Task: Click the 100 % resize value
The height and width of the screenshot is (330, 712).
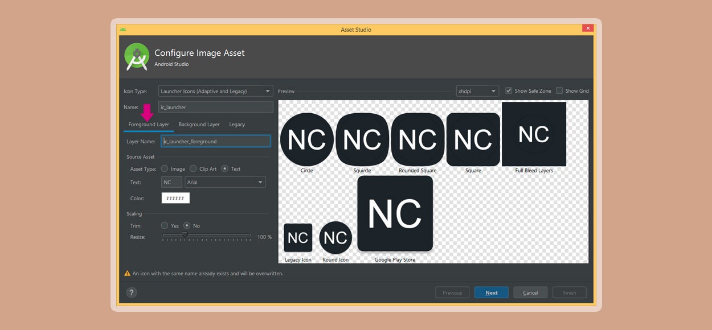Action: tap(264, 237)
